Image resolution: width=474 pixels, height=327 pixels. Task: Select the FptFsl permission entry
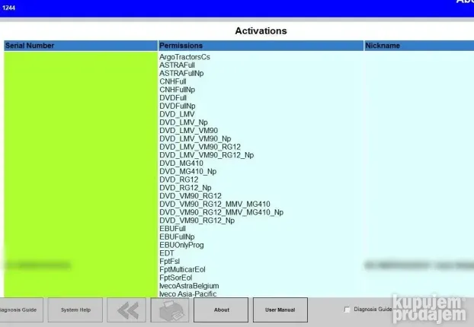(170, 262)
